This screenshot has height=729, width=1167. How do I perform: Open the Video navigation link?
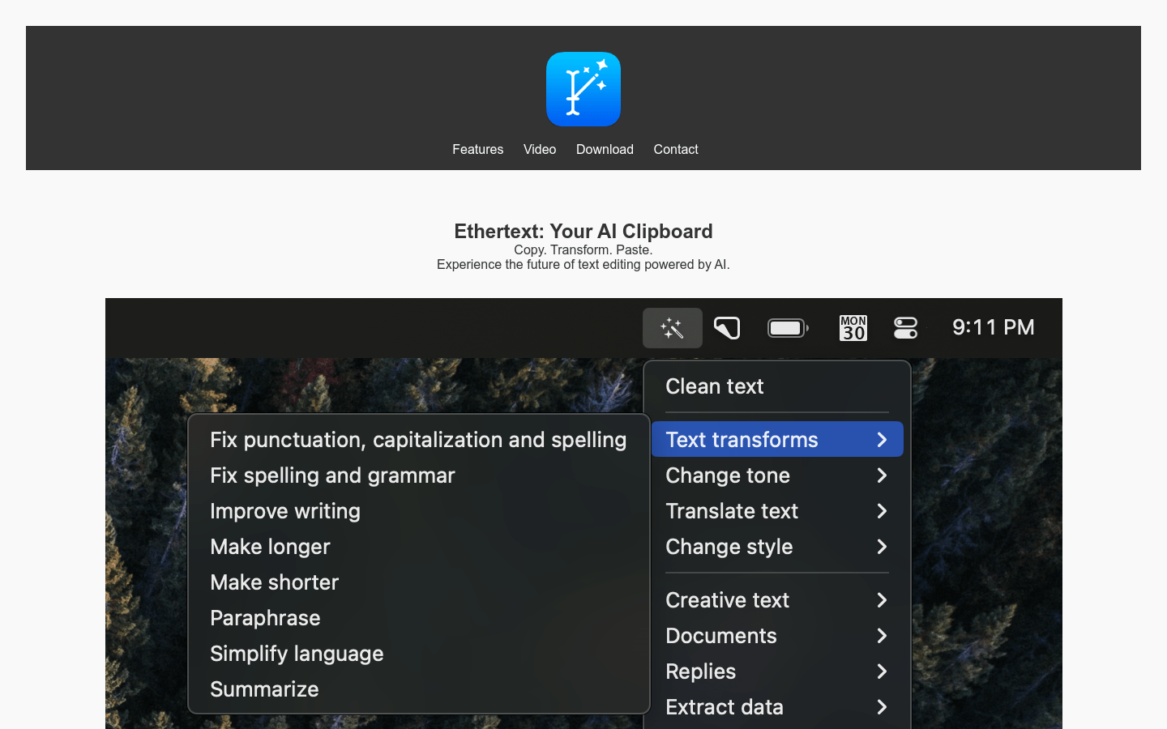click(539, 149)
